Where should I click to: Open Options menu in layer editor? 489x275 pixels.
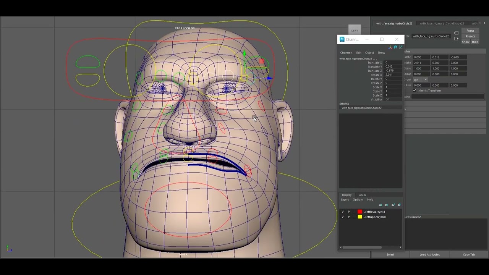coord(358,200)
